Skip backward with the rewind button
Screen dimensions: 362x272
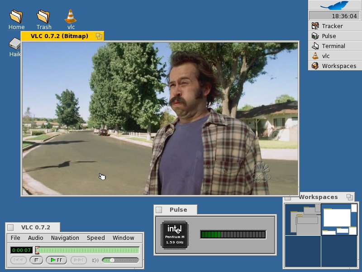pyautogui.click(x=19, y=260)
